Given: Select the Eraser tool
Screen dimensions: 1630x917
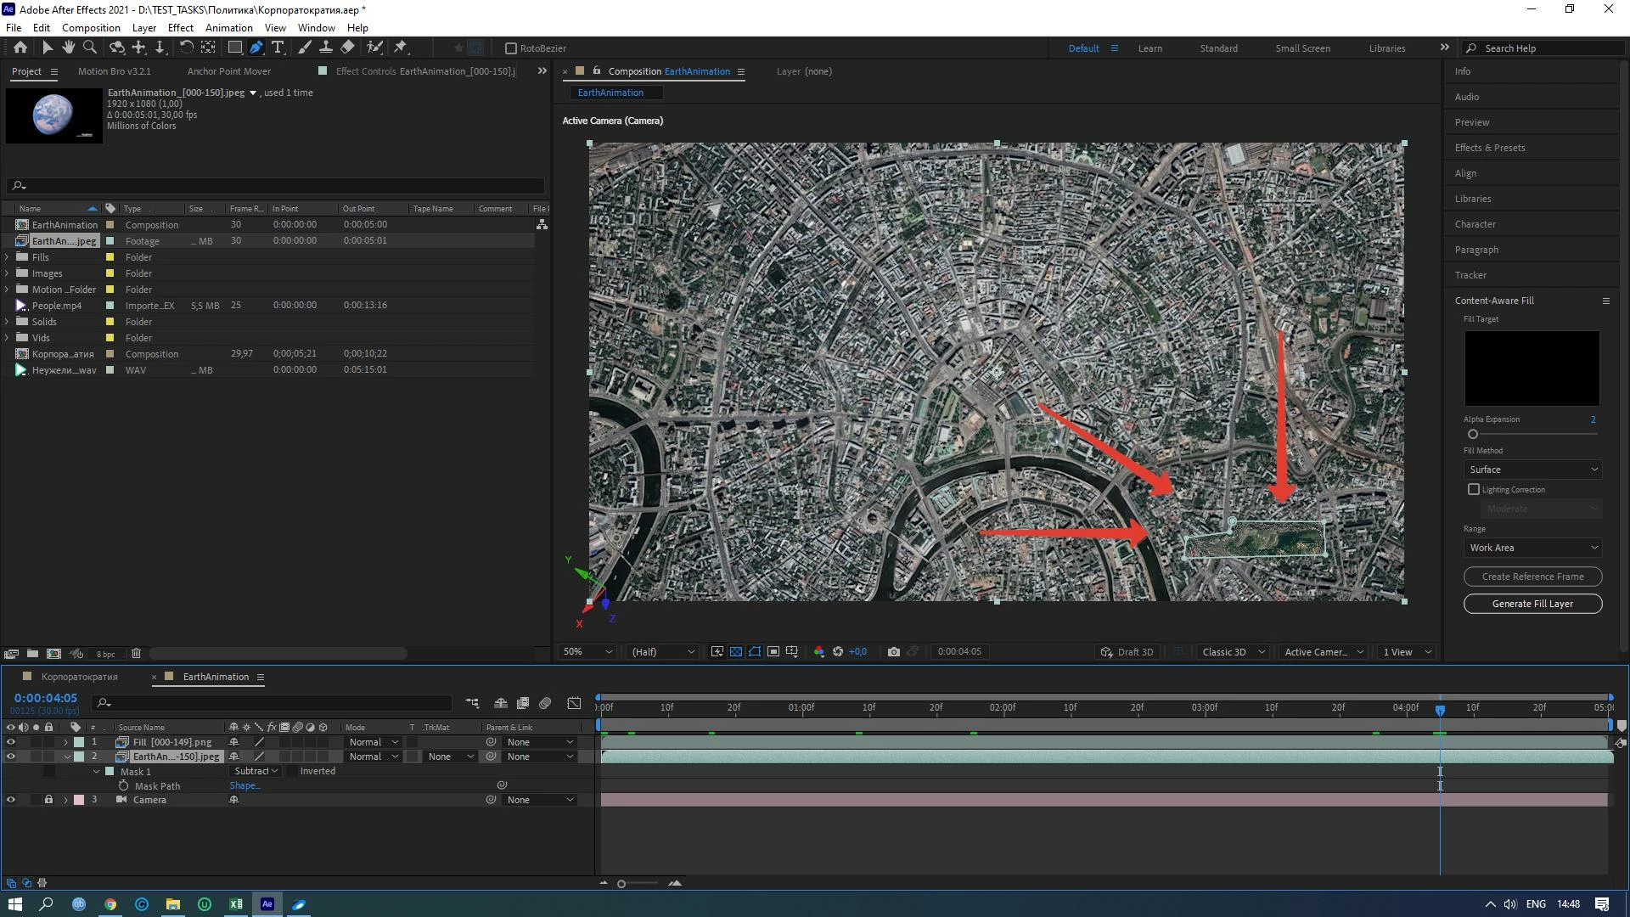Looking at the screenshot, I should tap(348, 48).
